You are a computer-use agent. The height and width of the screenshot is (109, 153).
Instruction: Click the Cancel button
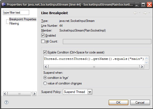(140, 103)
